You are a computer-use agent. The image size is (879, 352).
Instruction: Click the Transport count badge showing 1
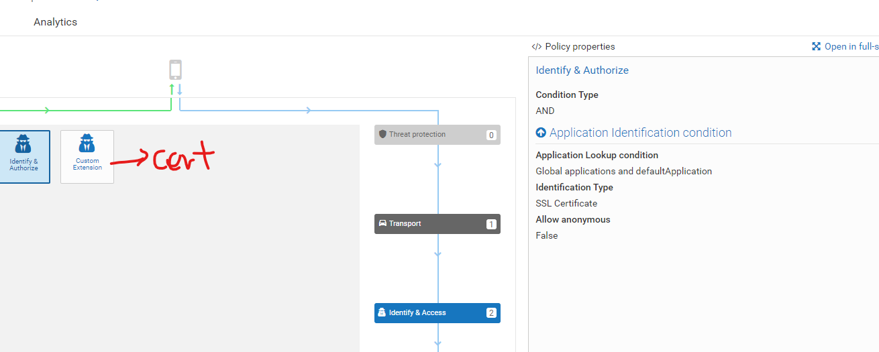[x=491, y=224]
